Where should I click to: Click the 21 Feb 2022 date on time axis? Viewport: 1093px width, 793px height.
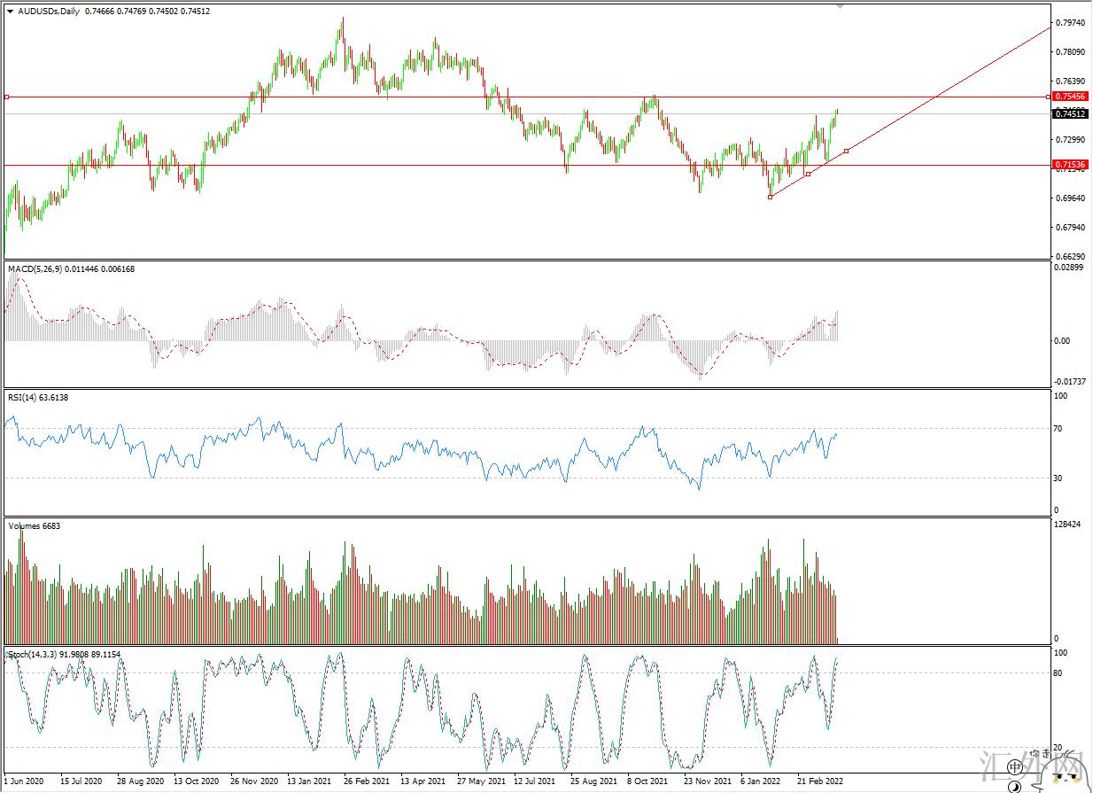point(818,781)
